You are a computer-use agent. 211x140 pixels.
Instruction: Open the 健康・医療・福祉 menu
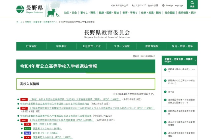[109, 13]
